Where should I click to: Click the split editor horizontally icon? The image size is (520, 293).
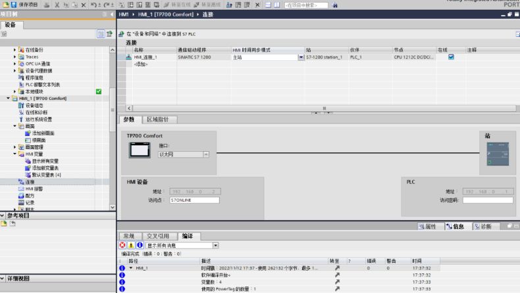click(x=269, y=5)
